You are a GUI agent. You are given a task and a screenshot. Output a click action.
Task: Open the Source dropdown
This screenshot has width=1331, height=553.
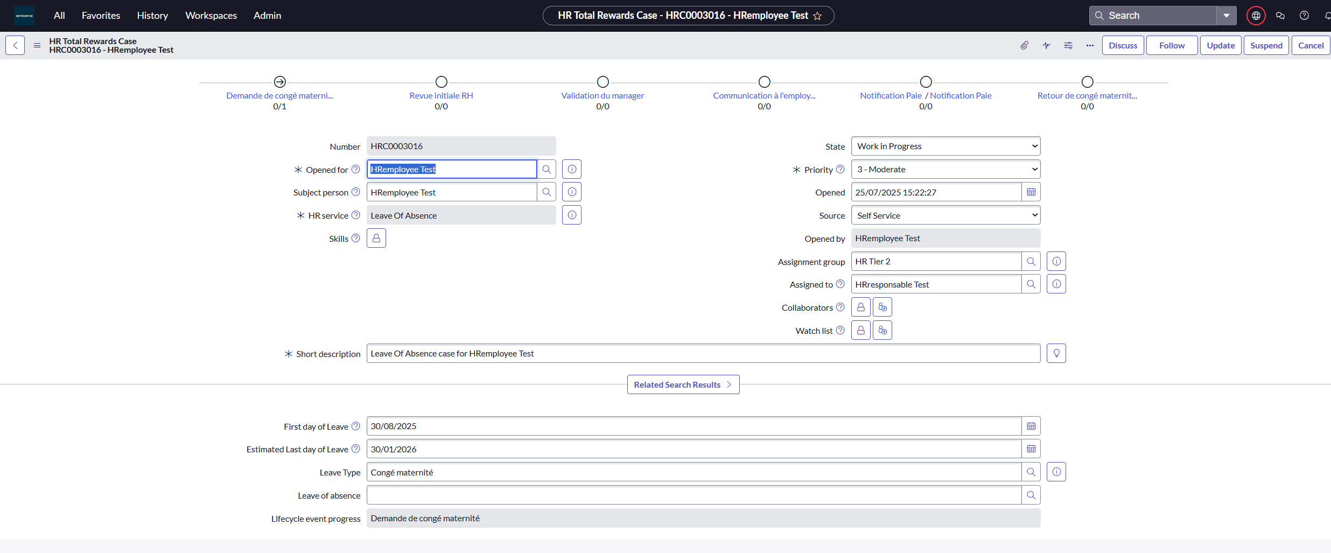(945, 215)
